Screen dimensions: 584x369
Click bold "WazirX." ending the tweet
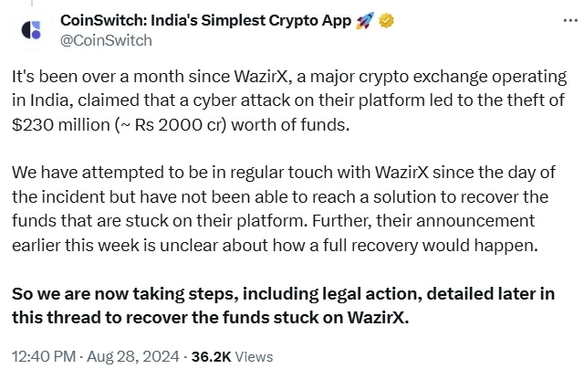[x=378, y=318]
